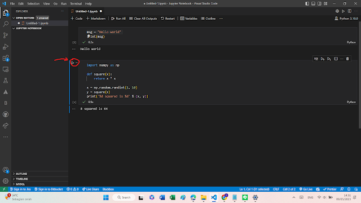Screen dimensions: 361x203
Task: Toggle bottom panel layout
Action: click(x=314, y=4)
